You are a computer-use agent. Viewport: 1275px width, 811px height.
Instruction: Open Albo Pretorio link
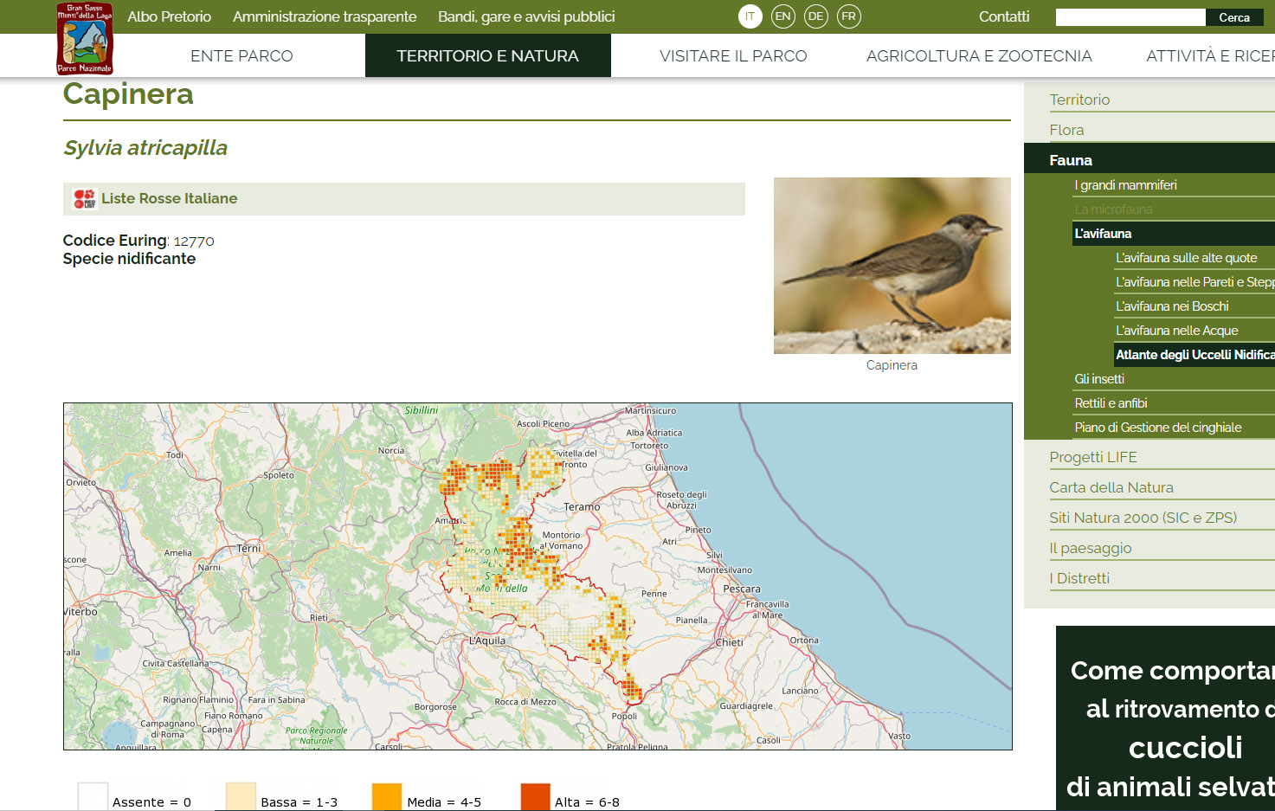(169, 16)
